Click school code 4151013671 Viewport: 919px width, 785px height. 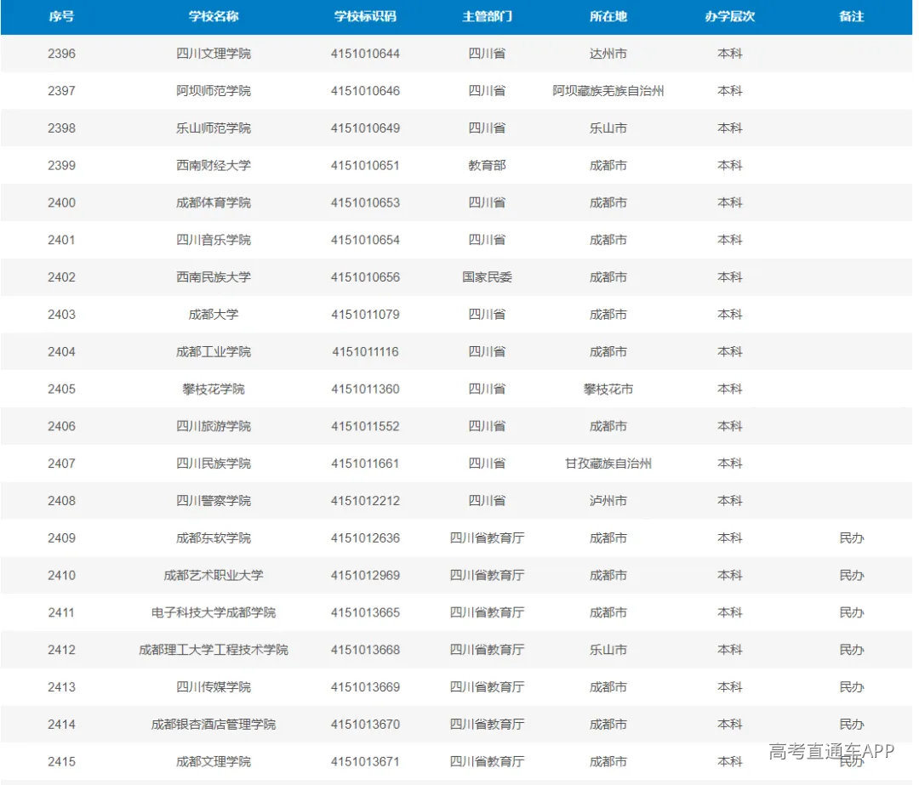[365, 761]
